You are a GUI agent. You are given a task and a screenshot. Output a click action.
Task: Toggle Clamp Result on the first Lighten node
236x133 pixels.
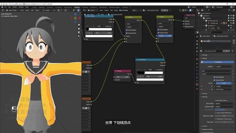(127, 30)
